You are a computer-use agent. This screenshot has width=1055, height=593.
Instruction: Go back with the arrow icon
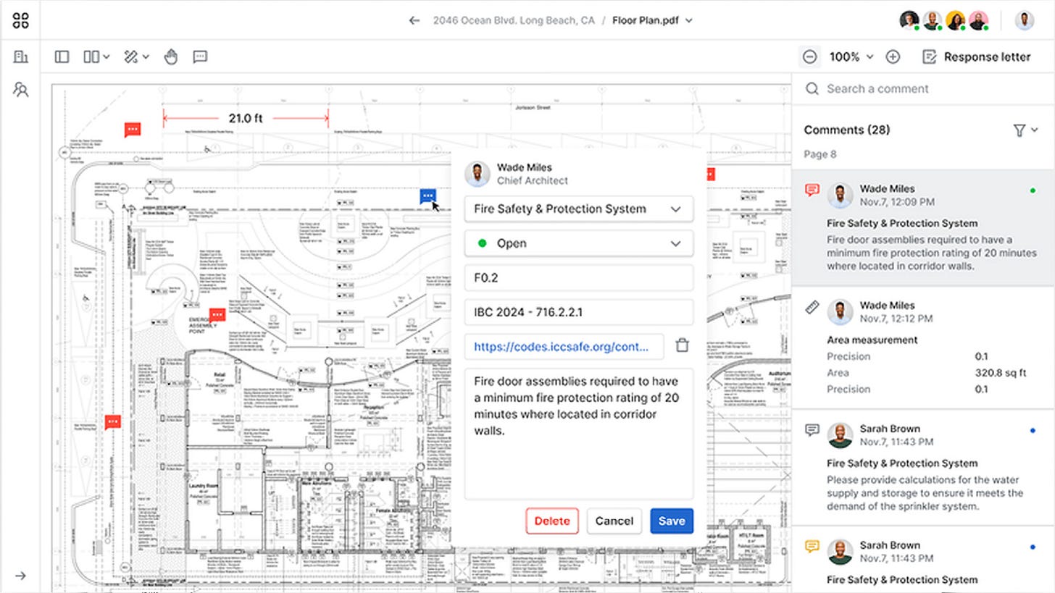[x=414, y=20]
